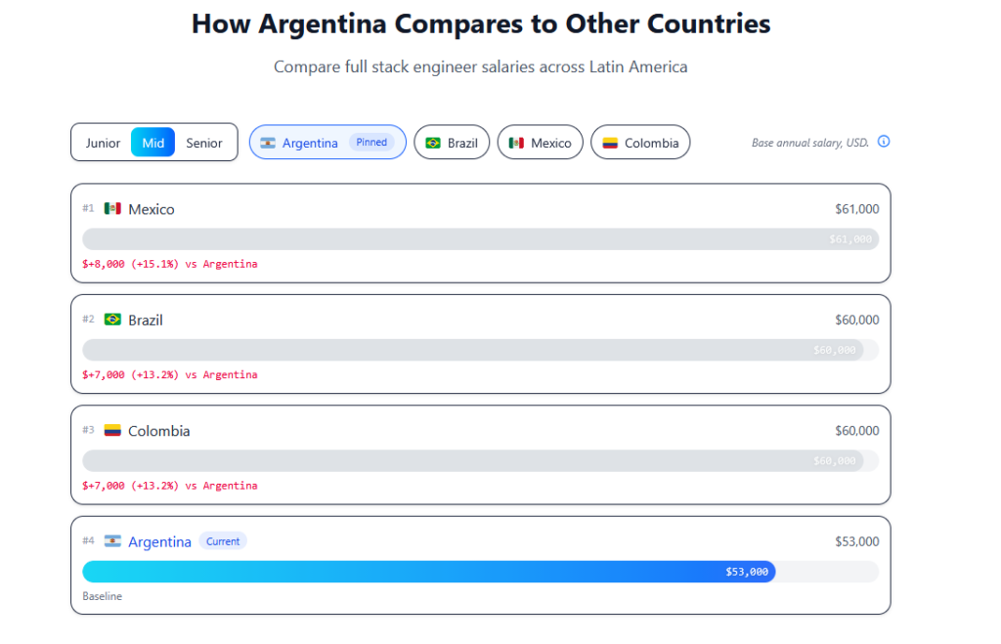
Task: Click the Mexico country name in rank one
Action: click(x=152, y=209)
